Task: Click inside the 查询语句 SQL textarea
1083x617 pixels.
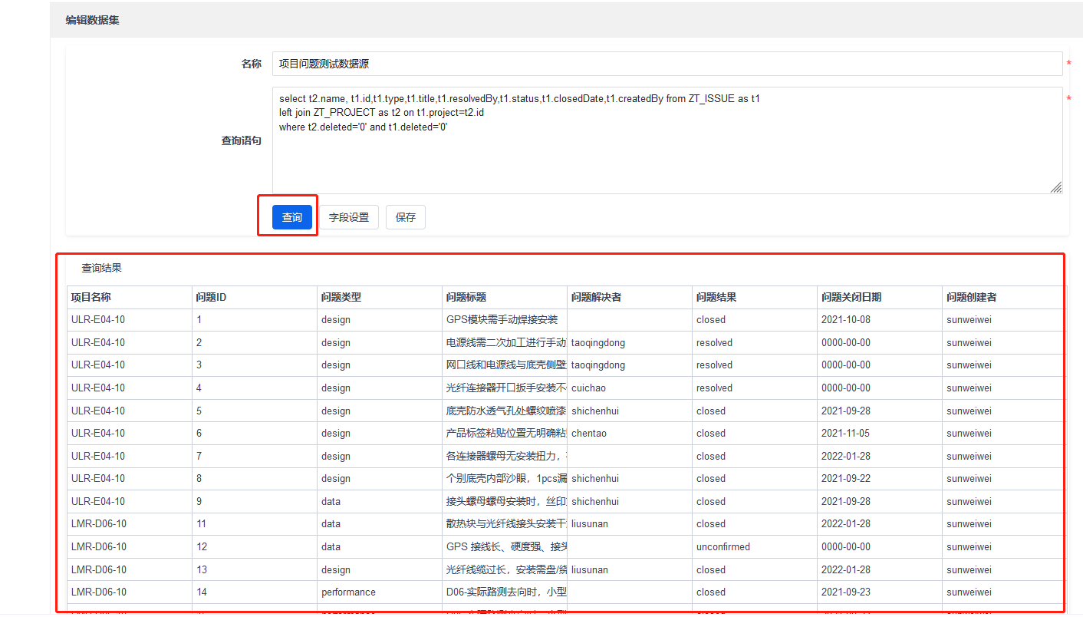Action: [666, 153]
